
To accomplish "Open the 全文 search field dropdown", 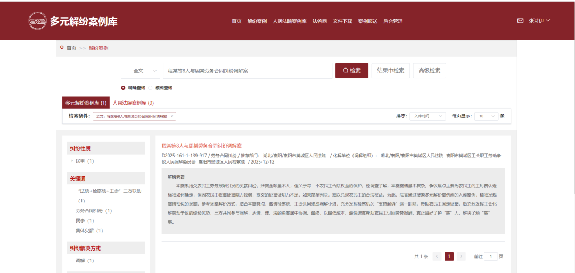I will (x=141, y=71).
